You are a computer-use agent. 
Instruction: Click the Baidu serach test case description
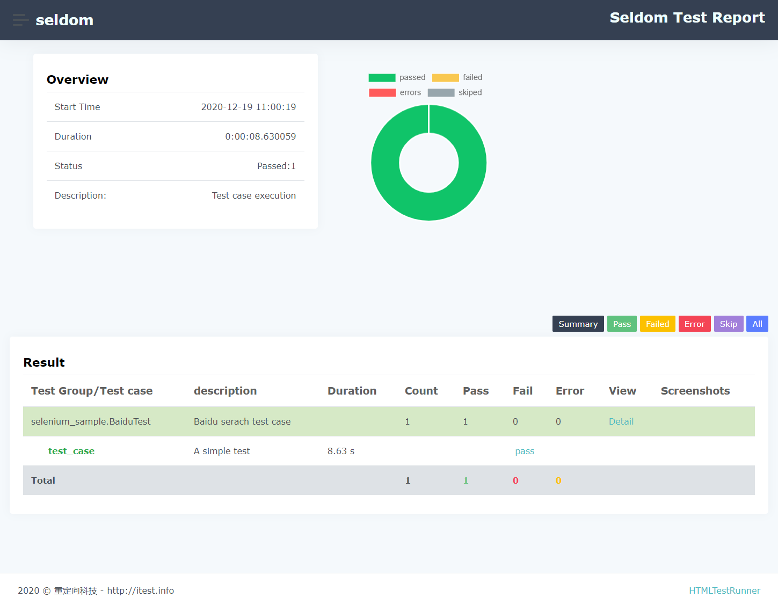click(x=242, y=421)
